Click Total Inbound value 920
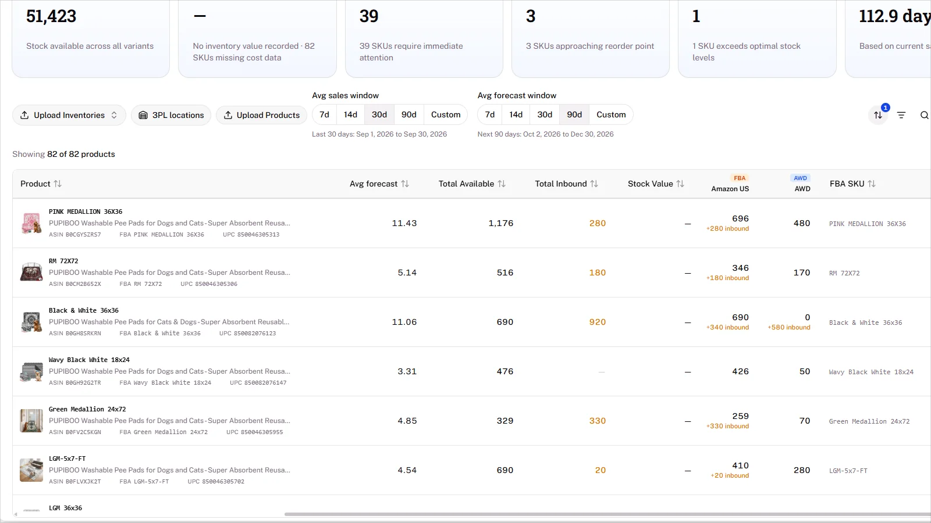 pyautogui.click(x=598, y=322)
